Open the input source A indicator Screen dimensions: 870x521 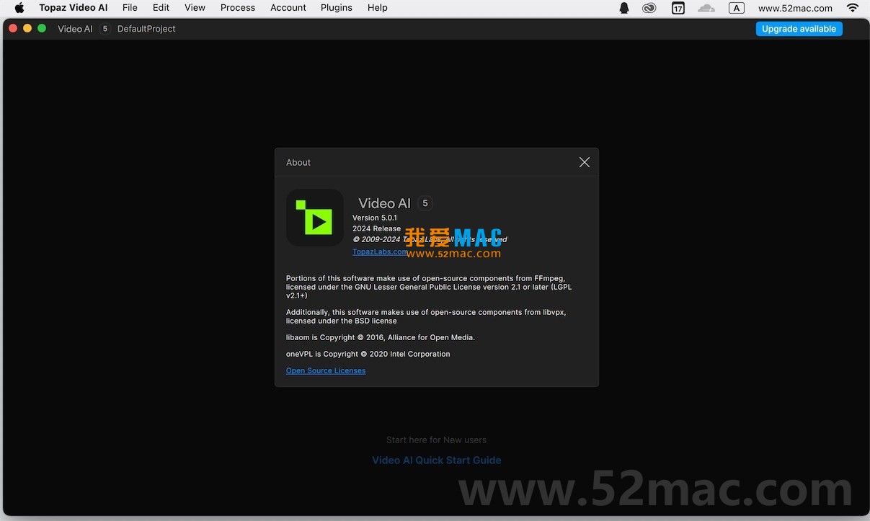tap(736, 8)
